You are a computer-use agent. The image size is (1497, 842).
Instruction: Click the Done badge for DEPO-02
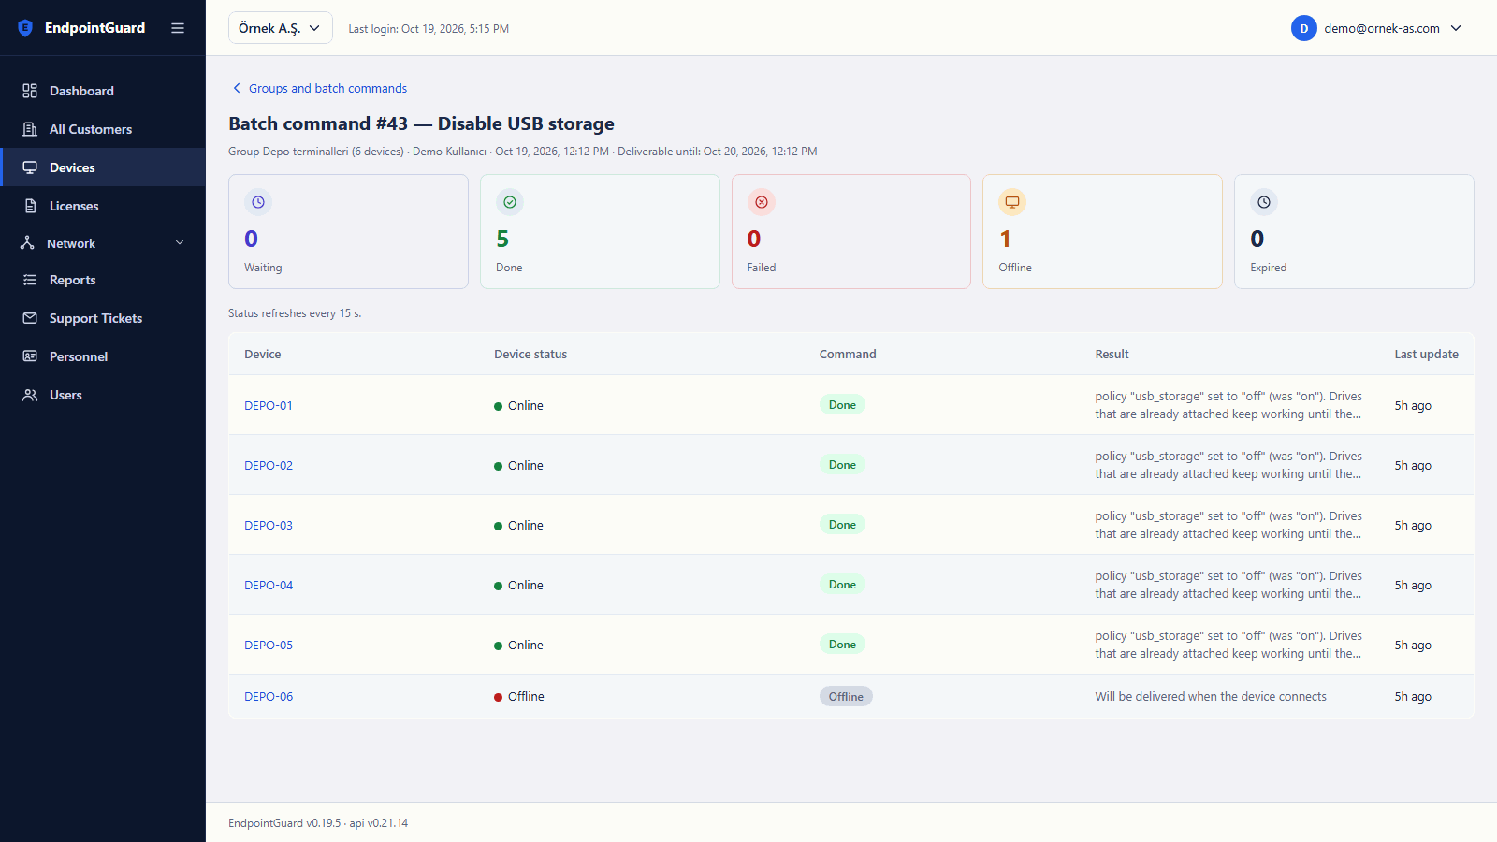point(842,465)
